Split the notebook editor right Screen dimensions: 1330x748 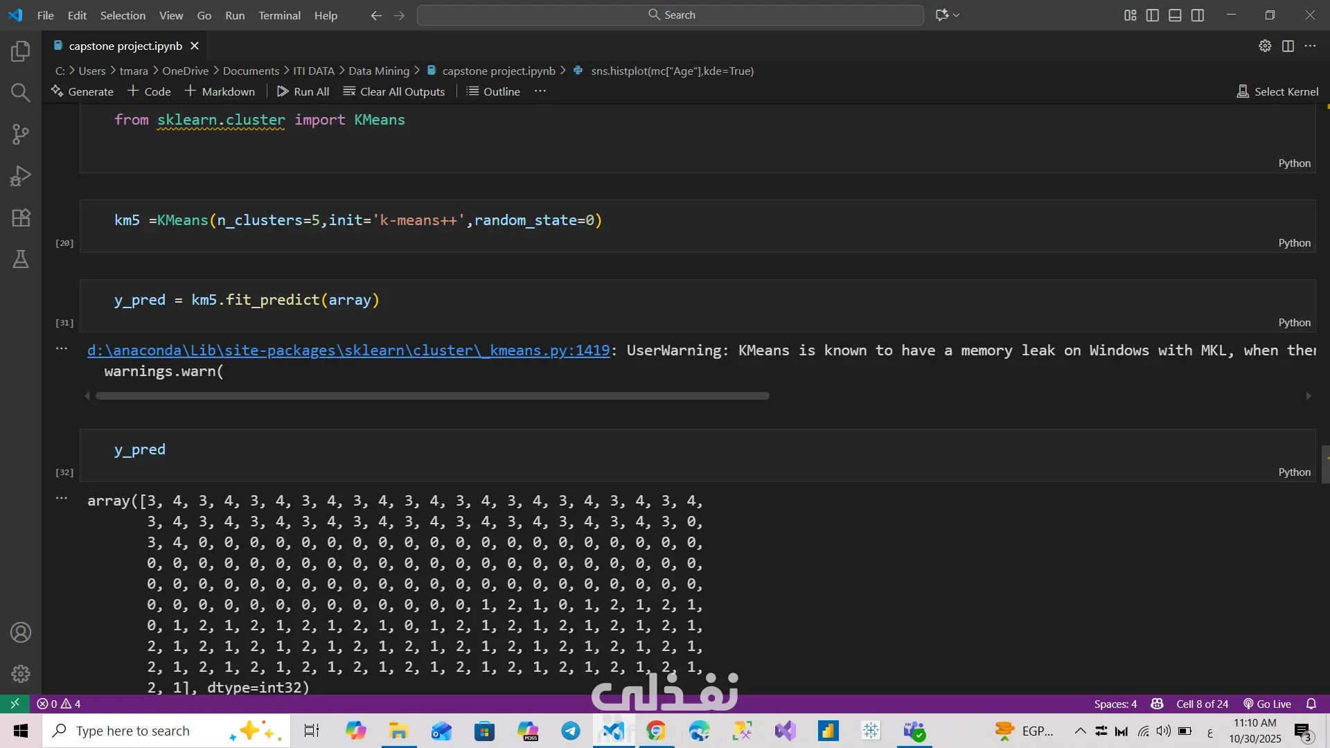1288,46
